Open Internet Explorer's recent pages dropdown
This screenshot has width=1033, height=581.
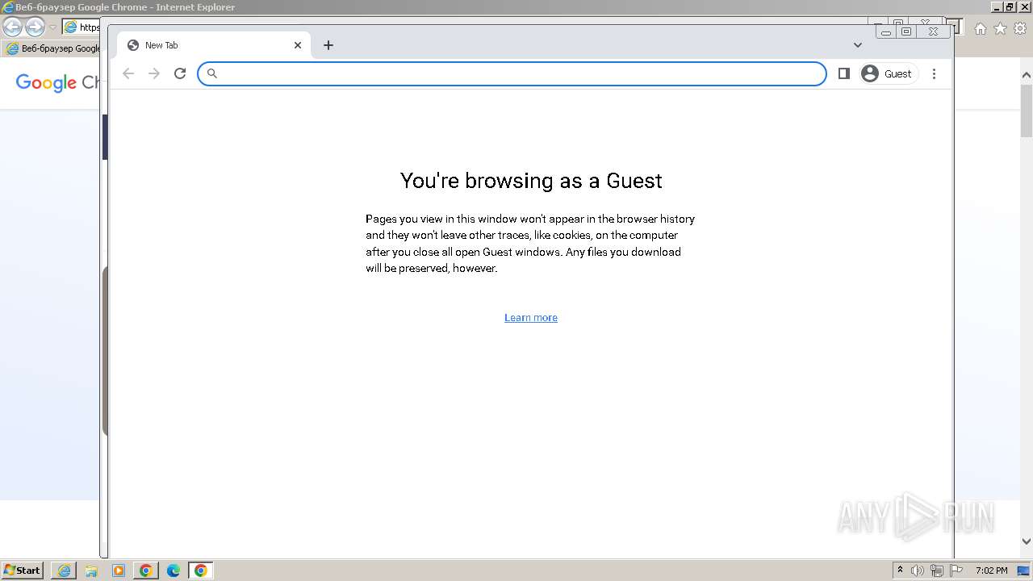point(52,27)
